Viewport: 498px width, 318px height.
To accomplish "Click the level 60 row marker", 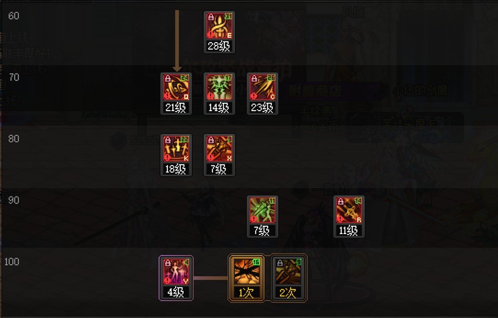I will (14, 16).
